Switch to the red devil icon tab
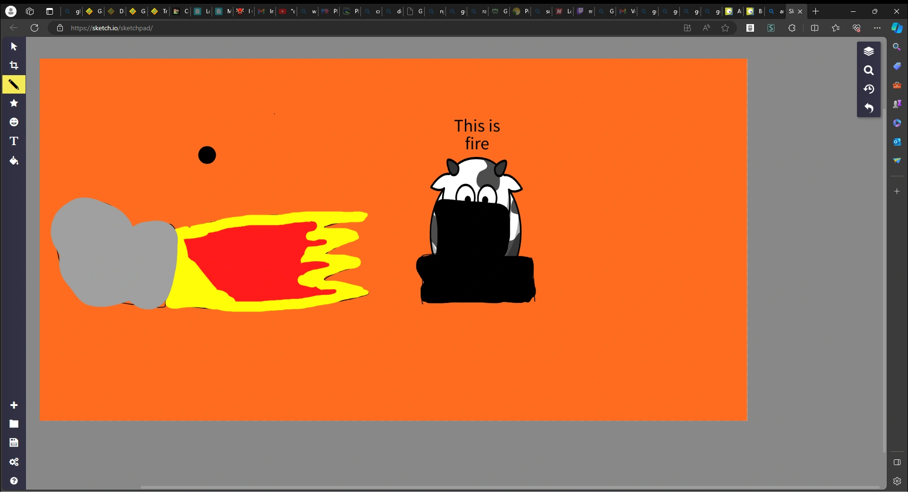Viewport: 908px width, 492px height. tap(244, 11)
